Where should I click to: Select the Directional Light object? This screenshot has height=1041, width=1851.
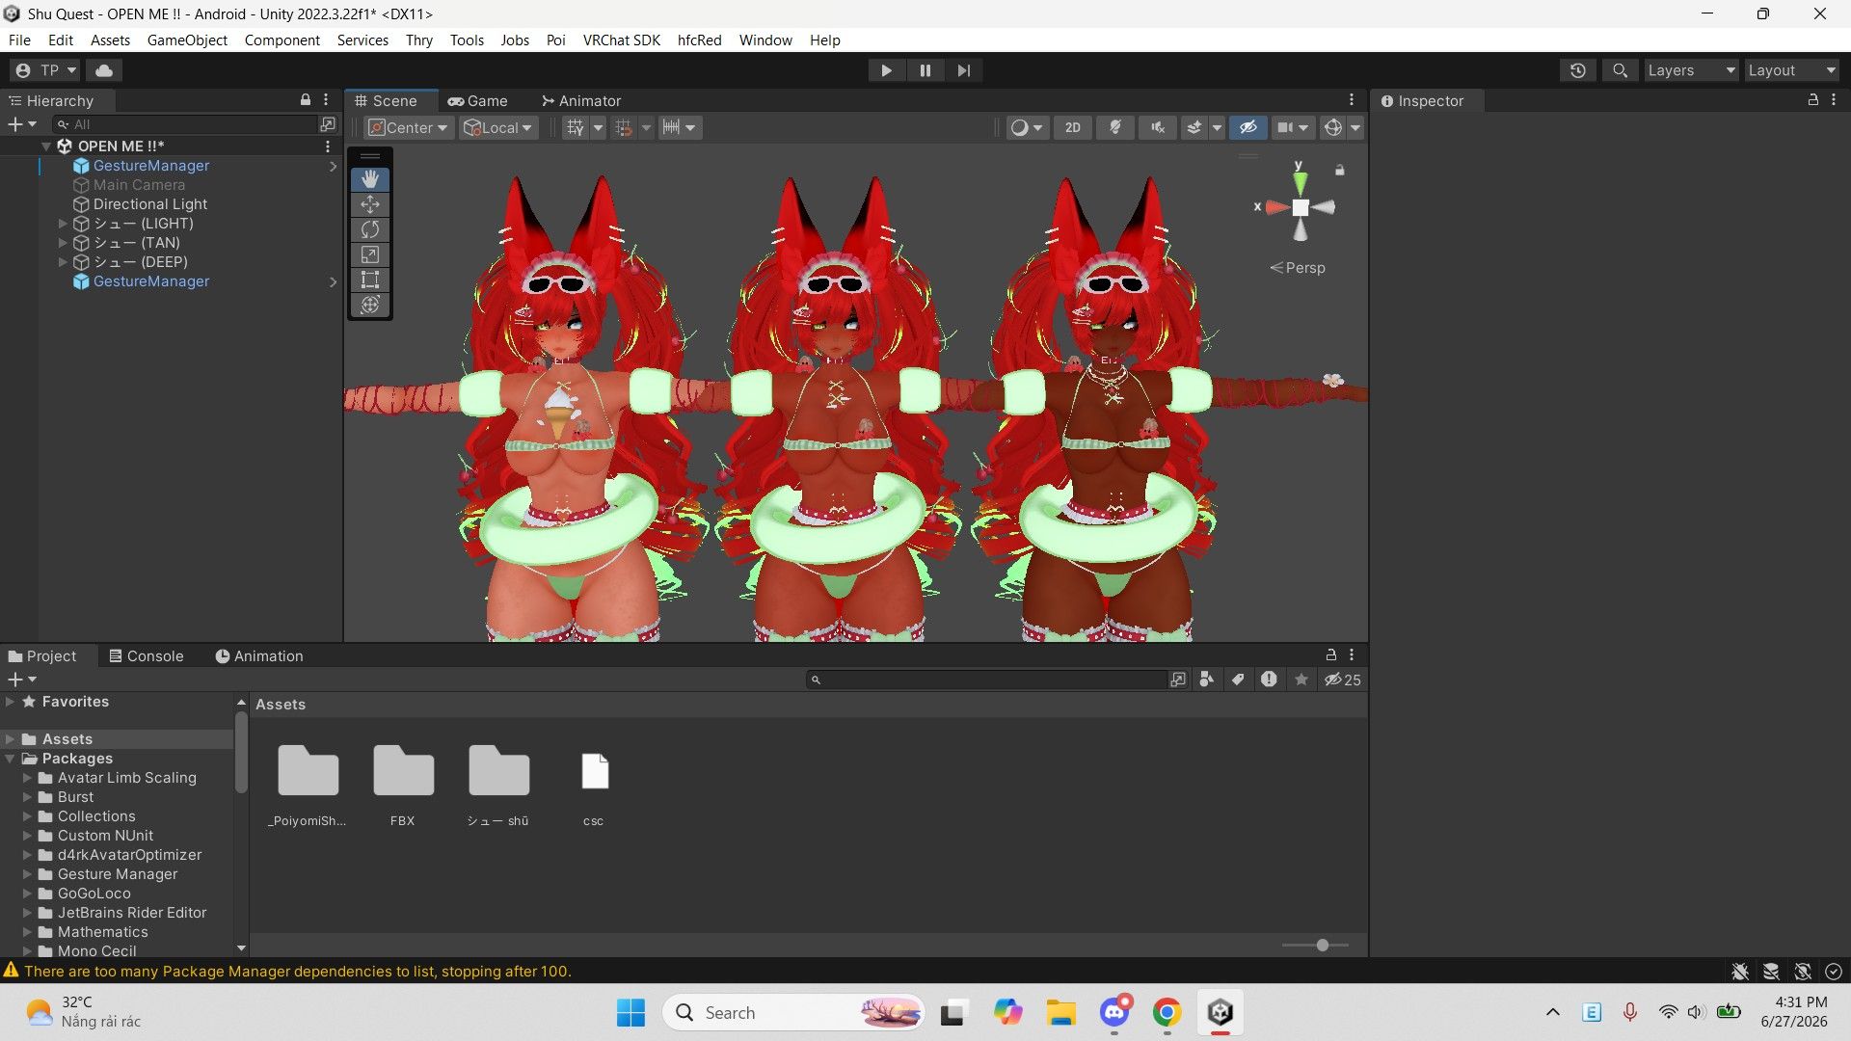coord(149,204)
